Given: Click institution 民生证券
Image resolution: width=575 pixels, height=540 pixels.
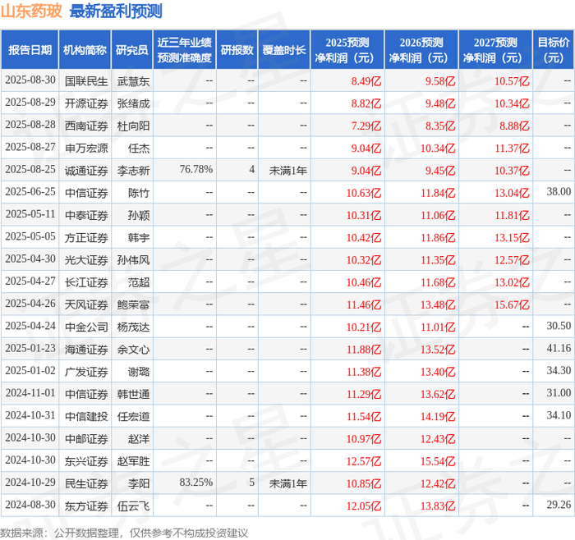Looking at the screenshot, I should coord(86,483).
